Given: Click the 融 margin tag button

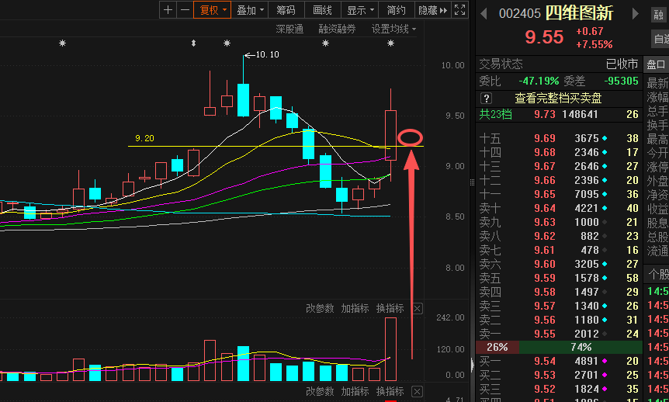Looking at the screenshot, I should coord(659,16).
